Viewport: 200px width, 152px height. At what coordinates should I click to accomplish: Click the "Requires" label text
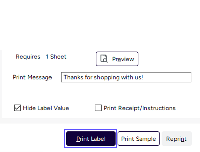tap(28, 57)
